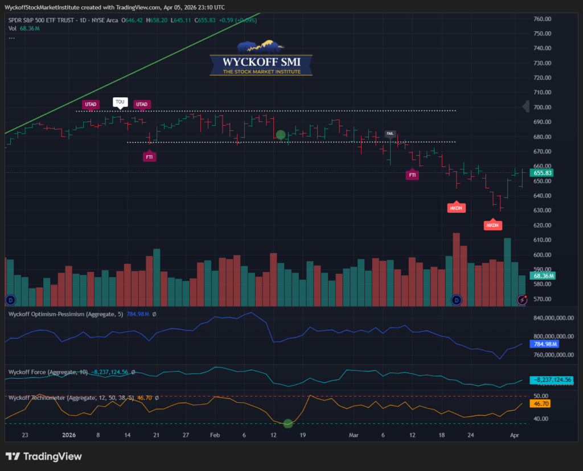Select the Wyckoff Force indicator title
Screen dimensions: 583x471
point(48,372)
